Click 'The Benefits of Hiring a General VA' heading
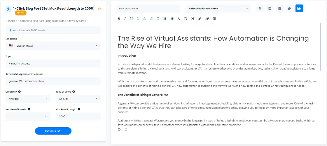The height and width of the screenshot is (146, 327). 143,95
